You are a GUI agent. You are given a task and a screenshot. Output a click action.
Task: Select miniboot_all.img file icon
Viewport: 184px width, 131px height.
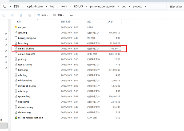pyautogui.click(x=16, y=86)
